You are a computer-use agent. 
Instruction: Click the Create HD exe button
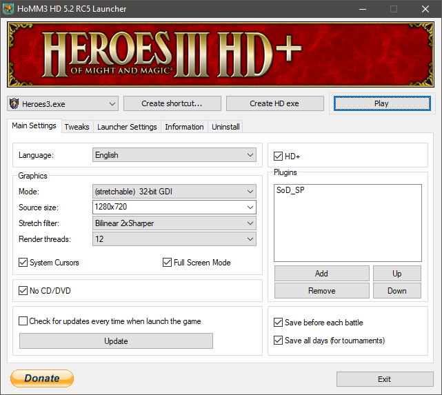pos(274,103)
